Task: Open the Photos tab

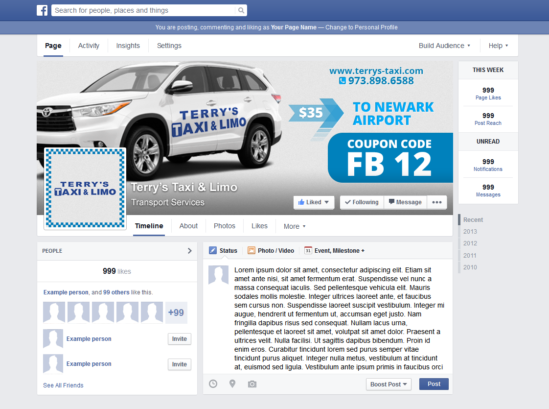Action: tap(224, 226)
